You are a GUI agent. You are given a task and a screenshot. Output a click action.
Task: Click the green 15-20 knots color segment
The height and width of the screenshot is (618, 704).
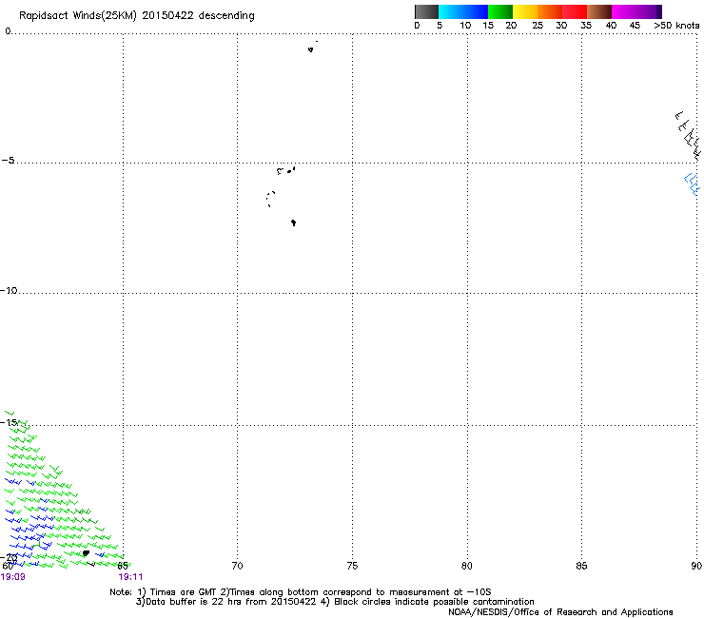[500, 11]
